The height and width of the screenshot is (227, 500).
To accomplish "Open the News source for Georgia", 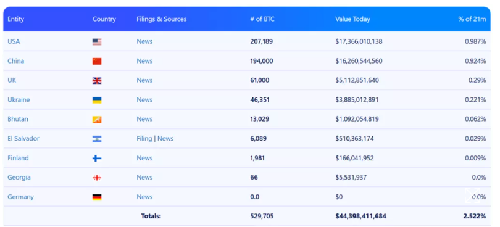I will point(144,177).
